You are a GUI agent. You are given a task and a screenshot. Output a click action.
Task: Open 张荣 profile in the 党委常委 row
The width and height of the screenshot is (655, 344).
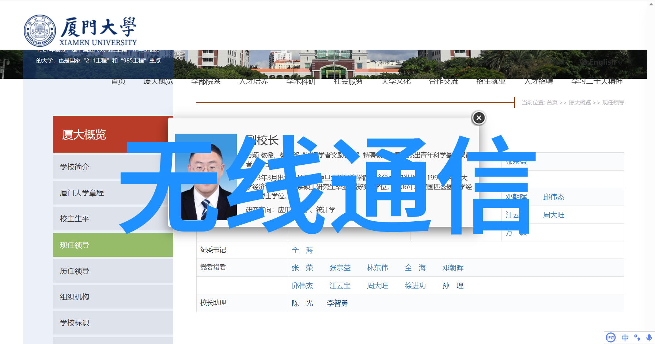click(302, 268)
